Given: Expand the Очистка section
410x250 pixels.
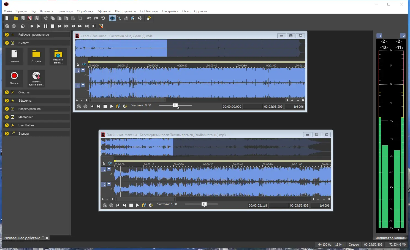Looking at the screenshot, I should click(7, 92).
